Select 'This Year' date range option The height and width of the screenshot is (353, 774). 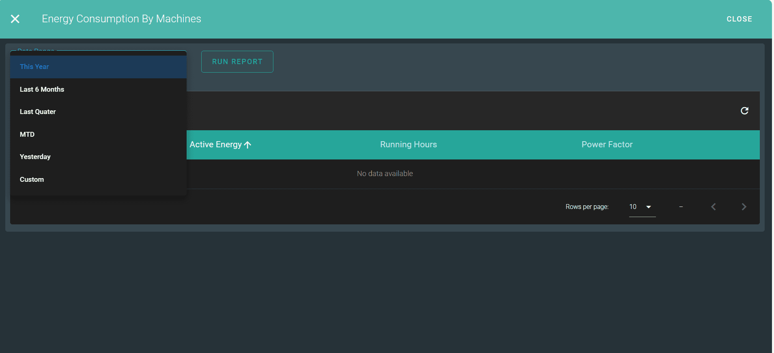point(98,67)
